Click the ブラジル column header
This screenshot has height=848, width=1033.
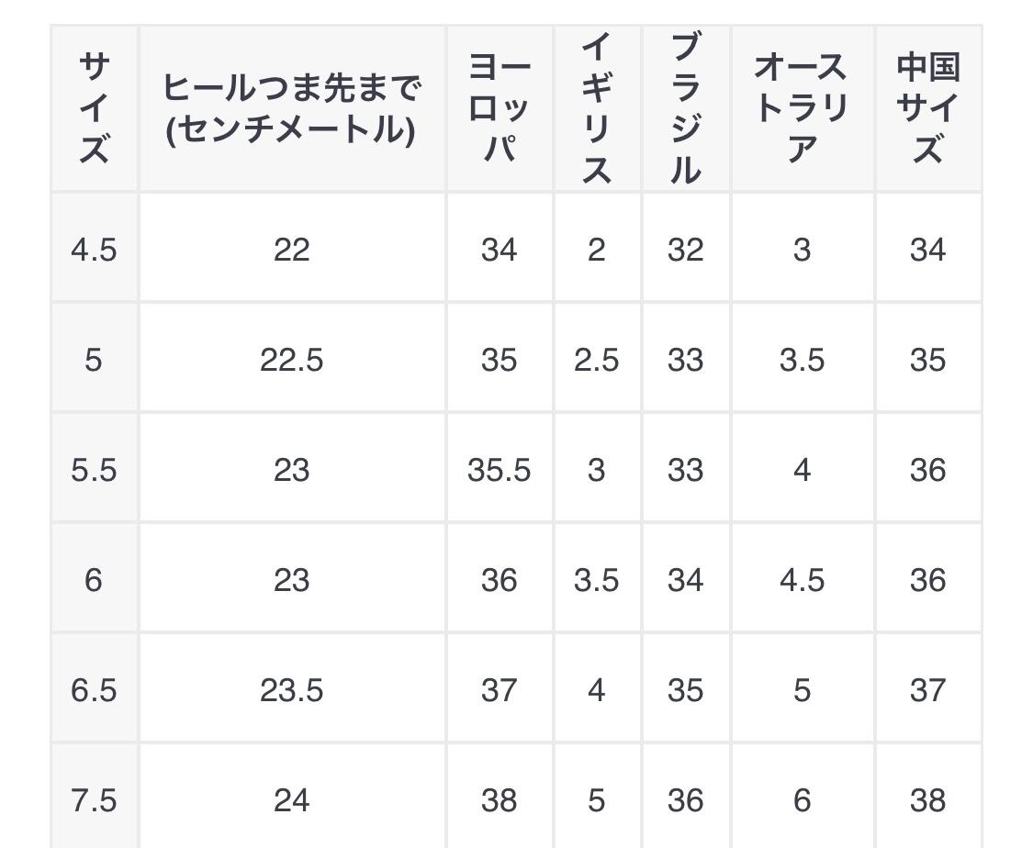[686, 108]
